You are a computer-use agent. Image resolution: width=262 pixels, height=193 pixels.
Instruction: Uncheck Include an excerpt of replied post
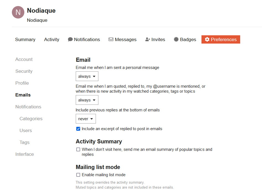(78, 129)
